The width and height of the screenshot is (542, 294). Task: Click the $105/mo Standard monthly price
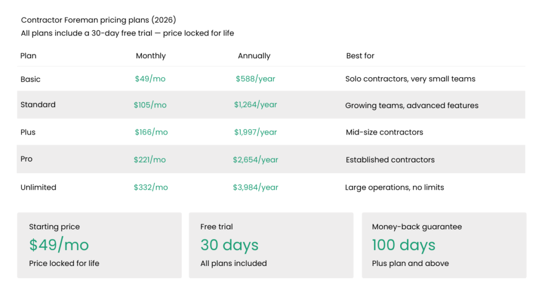pyautogui.click(x=150, y=105)
